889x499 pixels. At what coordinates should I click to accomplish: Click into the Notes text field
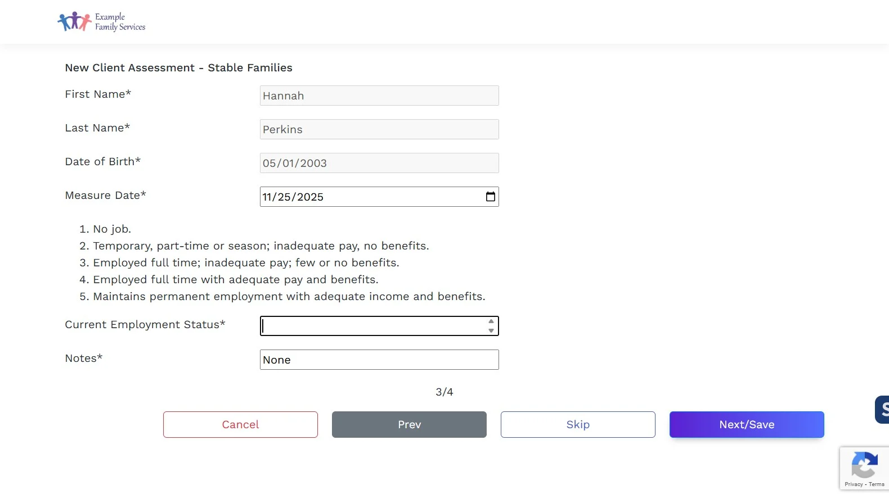pyautogui.click(x=379, y=360)
